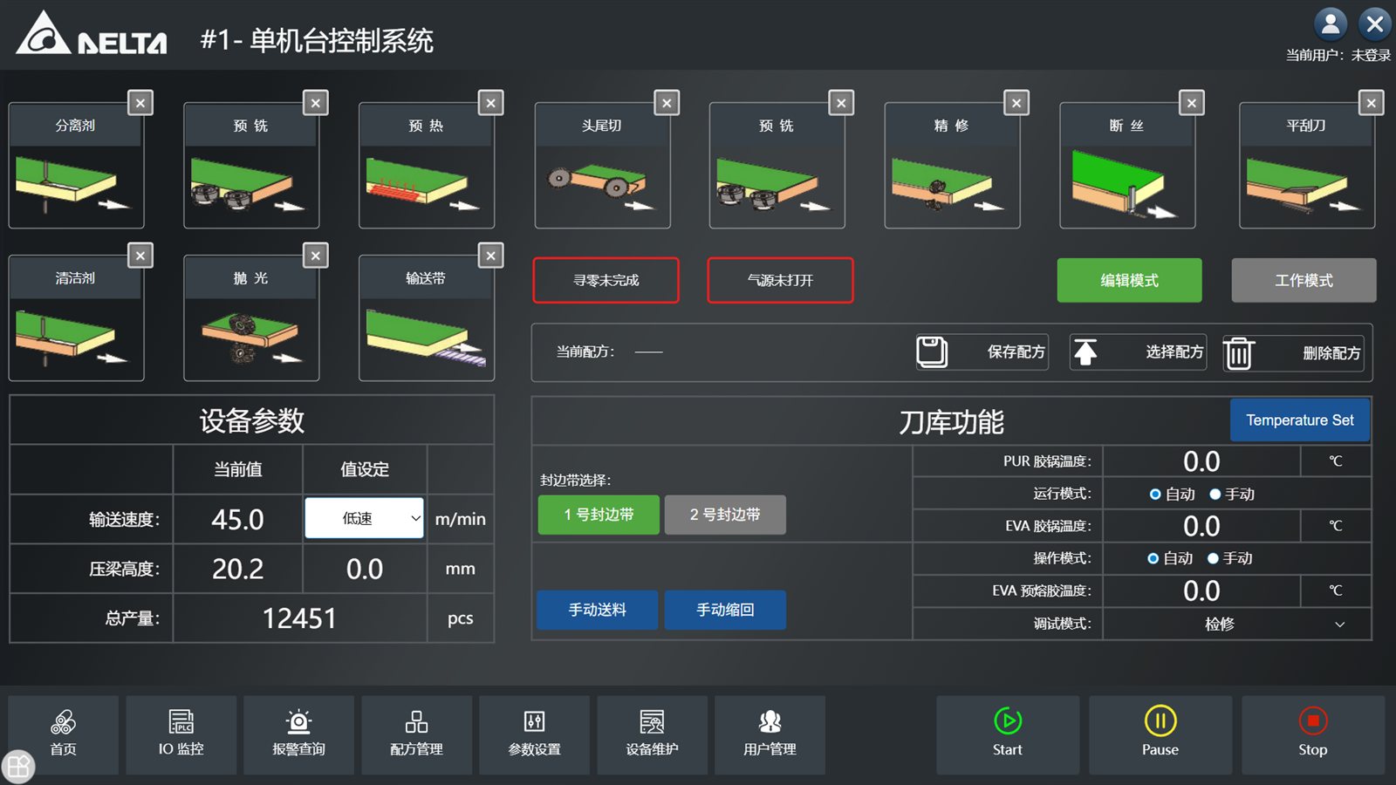The height and width of the screenshot is (785, 1396).
Task: Open the 设备维护 maintenance page
Action: click(x=652, y=734)
